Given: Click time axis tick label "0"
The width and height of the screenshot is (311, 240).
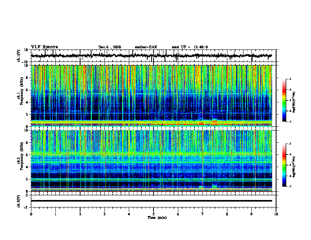Looking at the screenshot, I should [31, 214].
